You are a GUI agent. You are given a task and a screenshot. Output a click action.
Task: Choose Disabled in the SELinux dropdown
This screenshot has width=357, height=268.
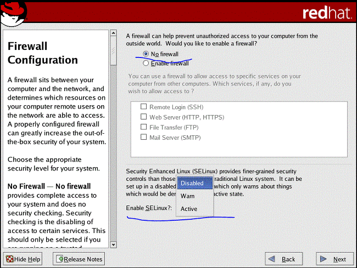tap(194, 183)
